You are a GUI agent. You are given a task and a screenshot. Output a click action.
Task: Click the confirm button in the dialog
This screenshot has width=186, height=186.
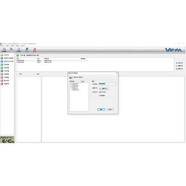(101, 109)
